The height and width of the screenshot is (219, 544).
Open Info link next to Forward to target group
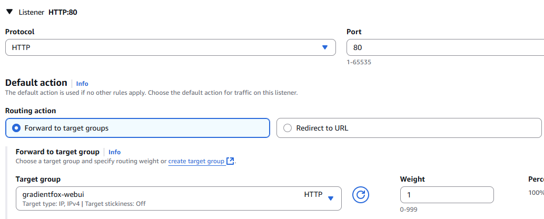114,152
